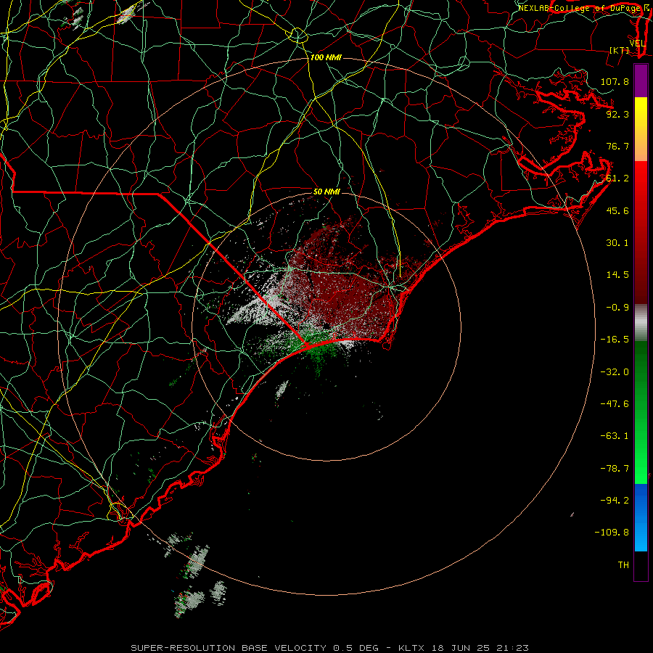Image resolution: width=653 pixels, height=653 pixels.
Task: Click the 18 JUN 25 21:23 timestamp
Action: tap(480, 648)
